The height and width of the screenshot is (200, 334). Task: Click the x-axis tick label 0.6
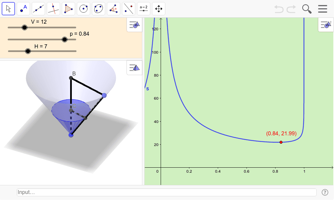(x=246, y=171)
